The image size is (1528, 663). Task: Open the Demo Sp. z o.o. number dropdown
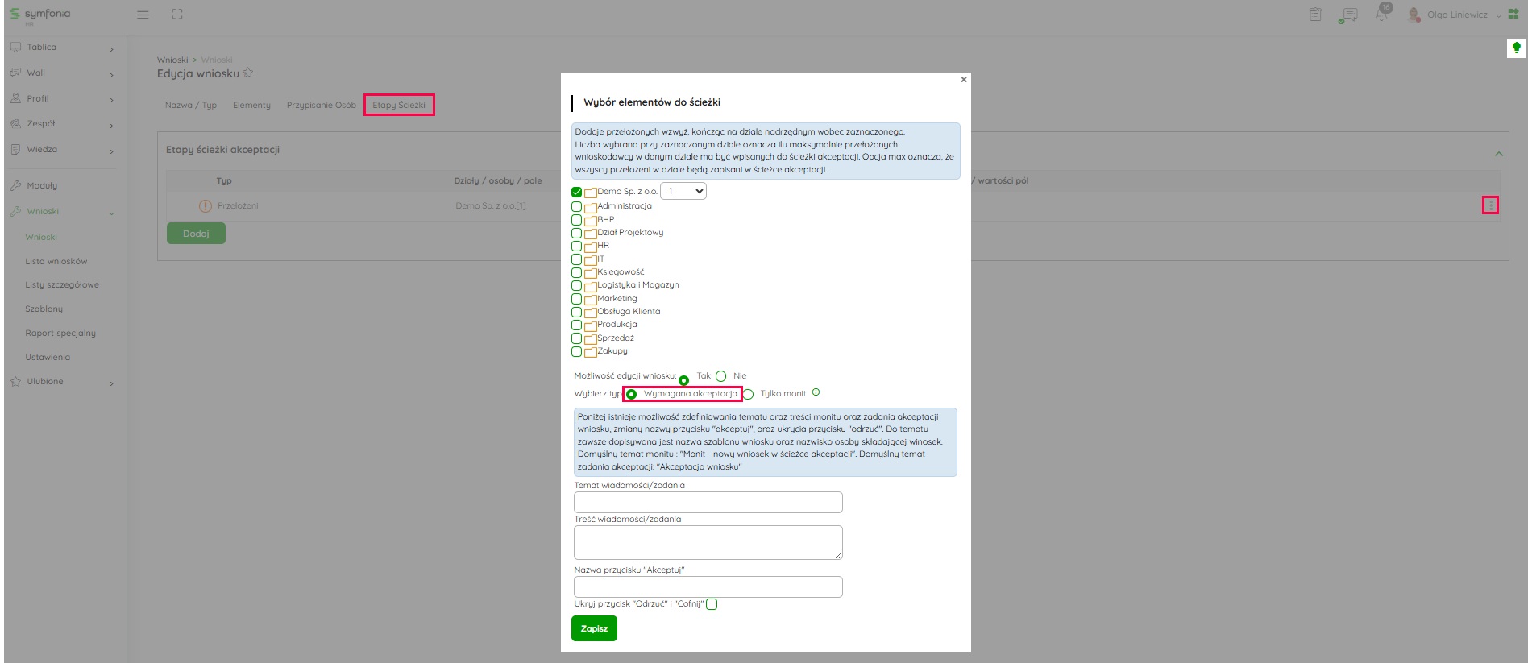683,191
